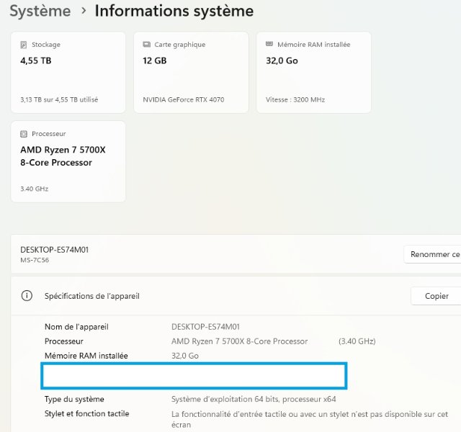Click the Type du système row label
The height and width of the screenshot is (432, 461).
click(x=74, y=400)
